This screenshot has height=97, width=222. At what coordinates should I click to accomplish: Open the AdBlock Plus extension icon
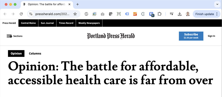point(86,14)
